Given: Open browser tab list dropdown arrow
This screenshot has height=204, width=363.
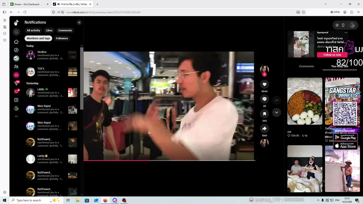Looking at the screenshot, I should pyautogui.click(x=325, y=4).
